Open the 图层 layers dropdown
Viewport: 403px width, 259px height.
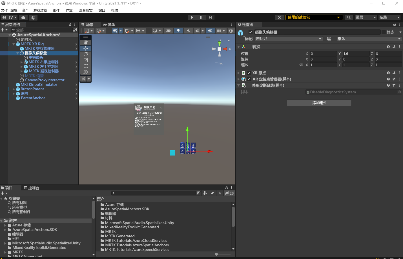tap(366, 17)
